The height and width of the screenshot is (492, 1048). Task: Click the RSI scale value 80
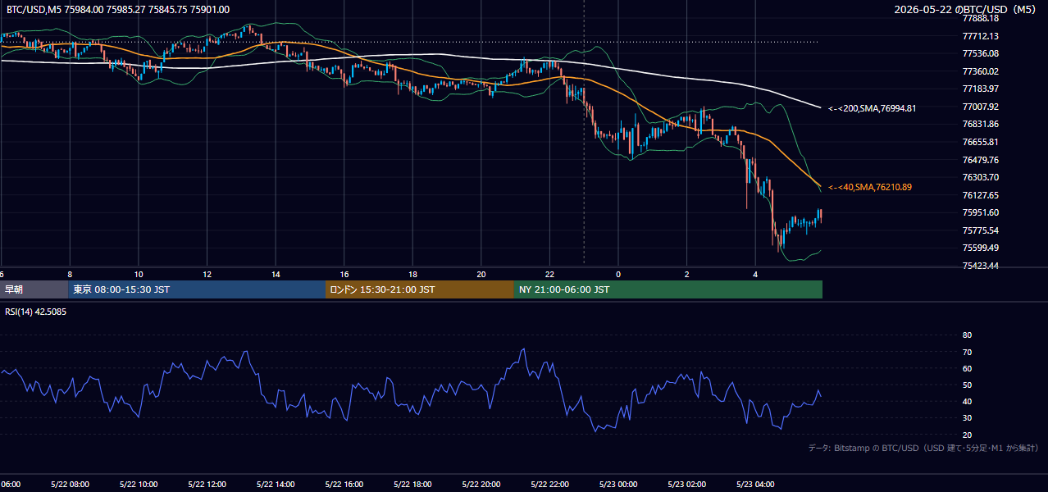(968, 335)
